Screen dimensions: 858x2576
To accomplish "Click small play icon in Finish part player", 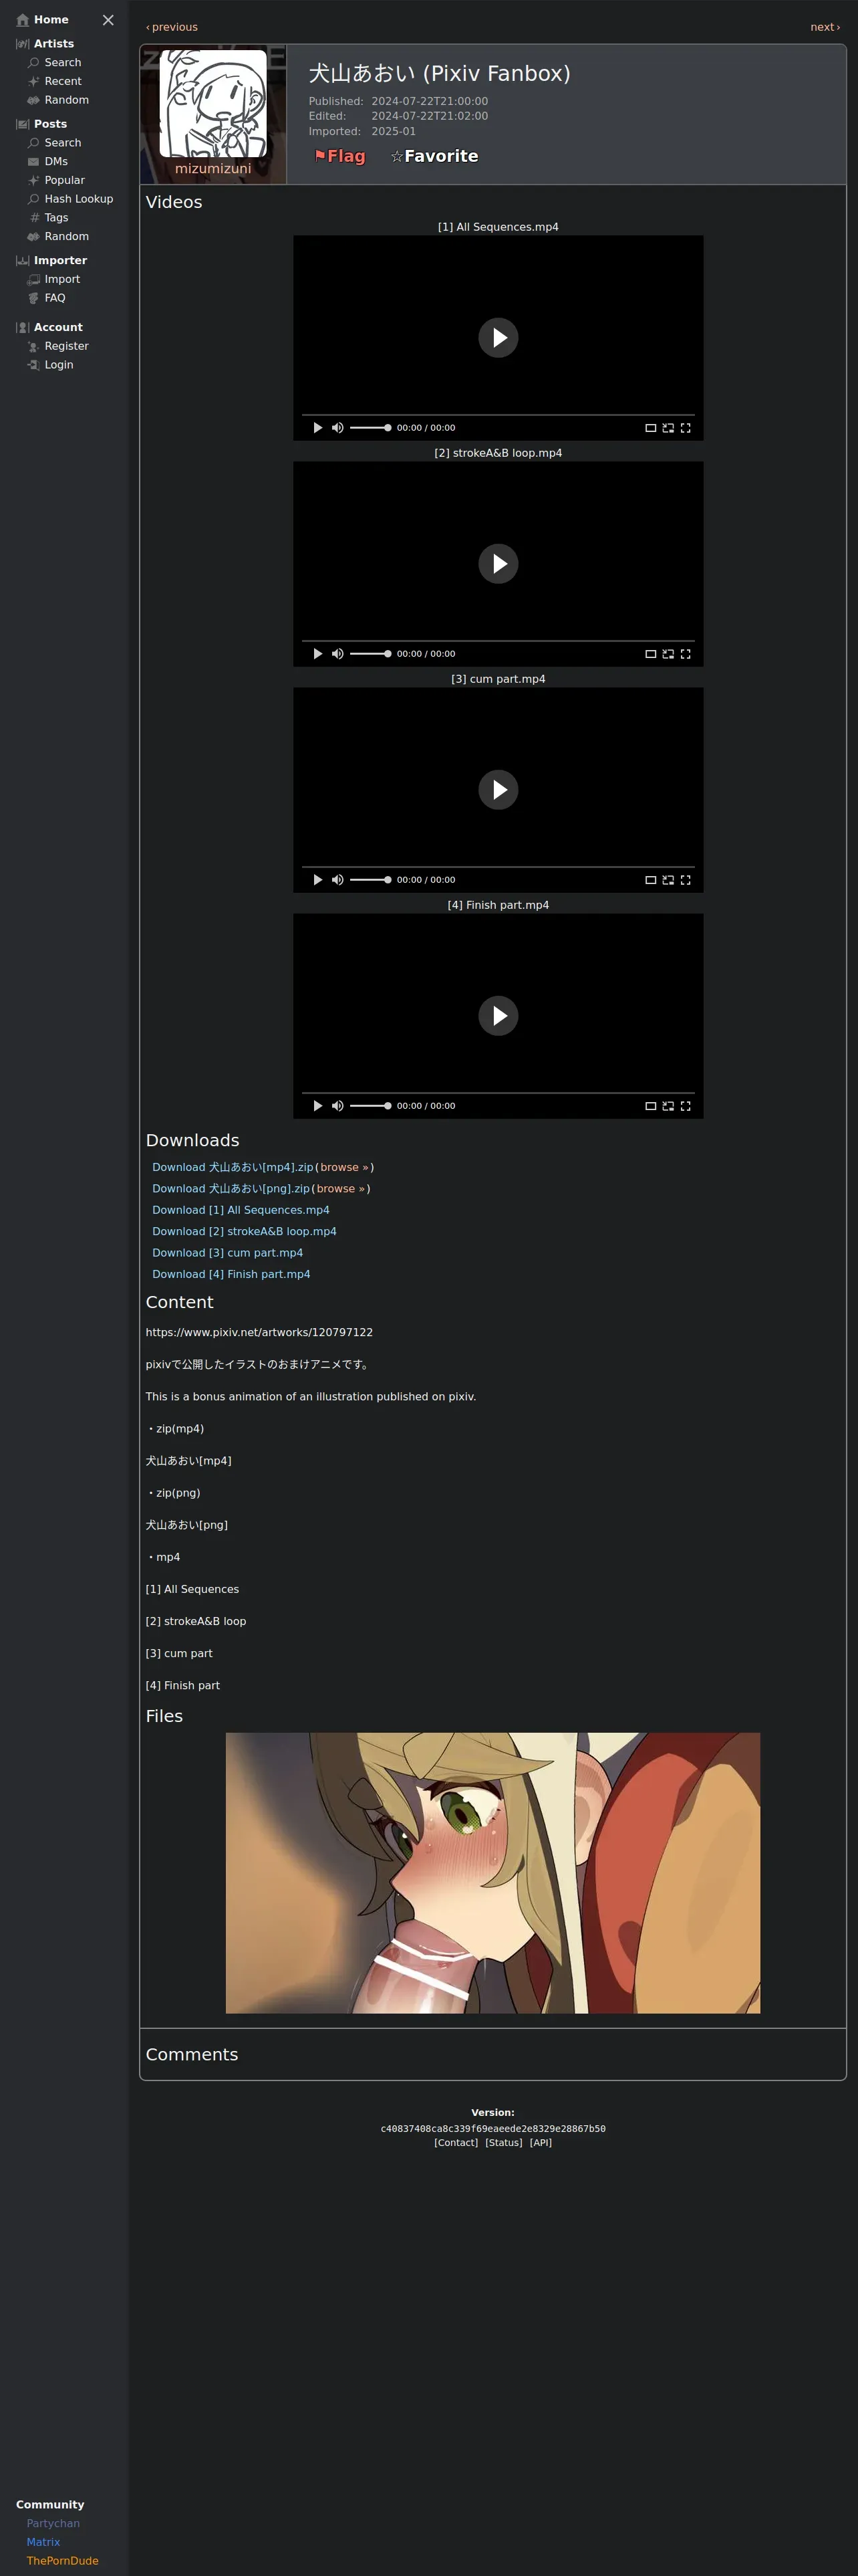I will click(317, 1106).
